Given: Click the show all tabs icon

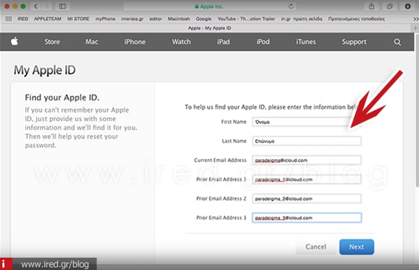Looking at the screenshot, I should pos(389,6).
